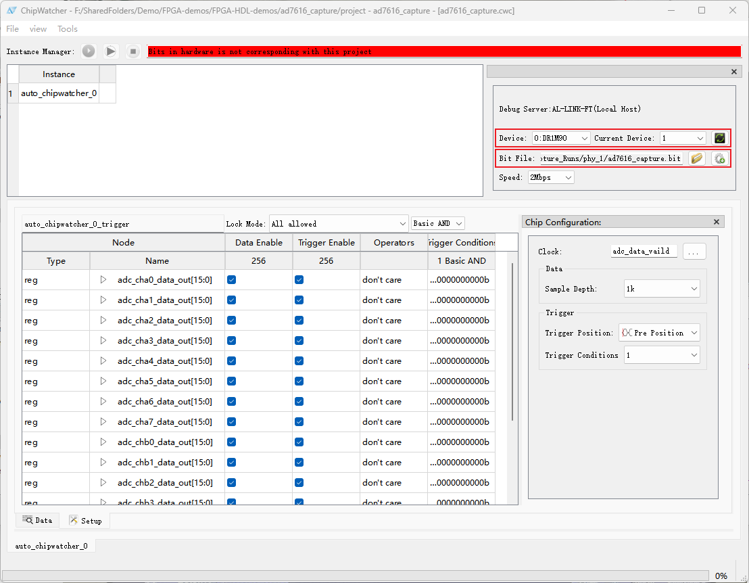Close the debug server panel
The height and width of the screenshot is (583, 749).
pyautogui.click(x=734, y=72)
